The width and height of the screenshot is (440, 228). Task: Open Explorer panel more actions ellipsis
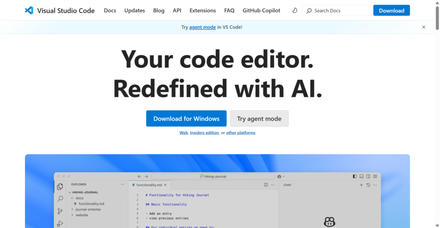click(122, 184)
